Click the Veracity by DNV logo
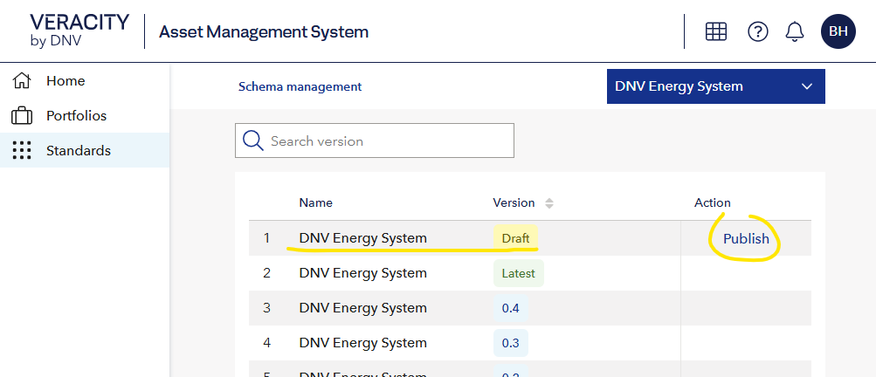This screenshot has height=377, width=876. [x=79, y=31]
